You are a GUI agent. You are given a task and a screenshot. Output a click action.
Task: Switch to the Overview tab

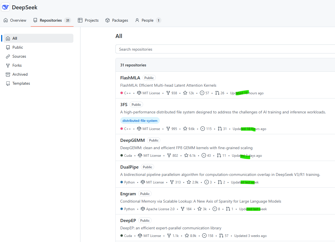15,20
